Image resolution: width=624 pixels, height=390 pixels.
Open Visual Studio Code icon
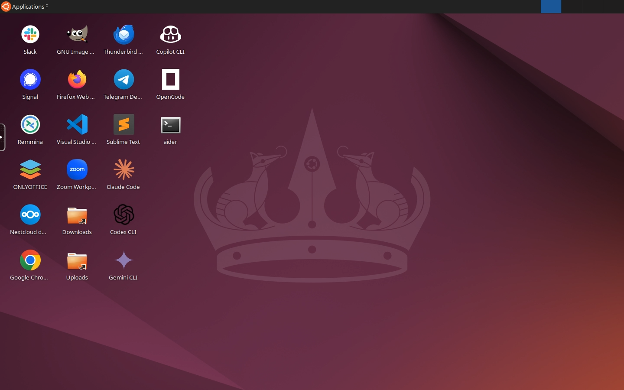[x=77, y=125]
